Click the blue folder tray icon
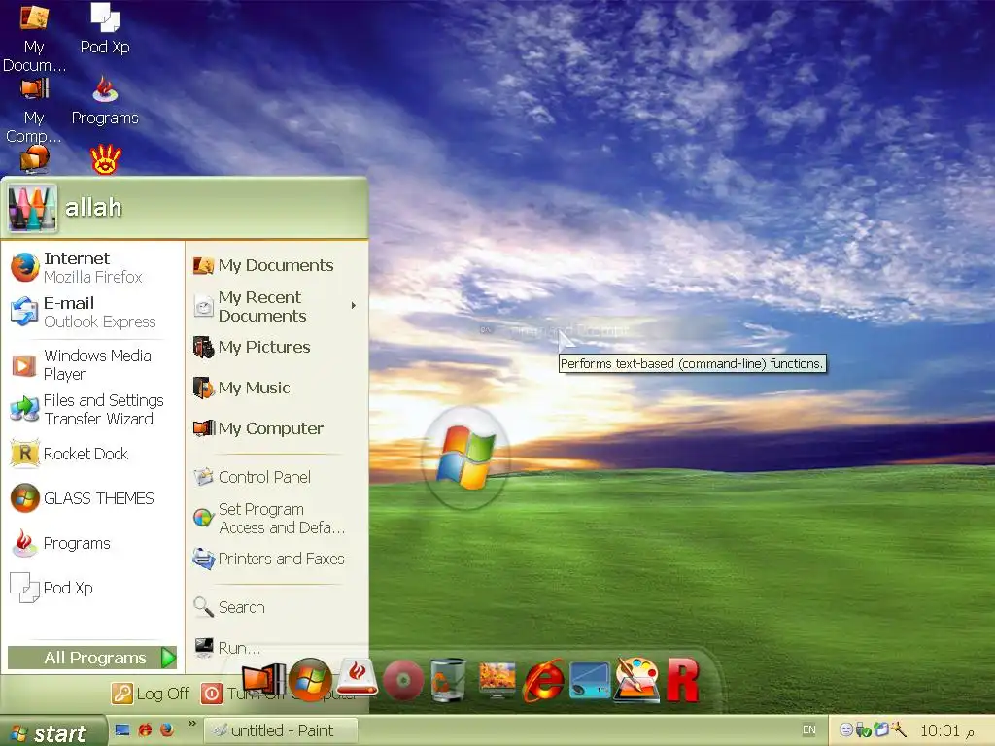The image size is (995, 746). 880,729
